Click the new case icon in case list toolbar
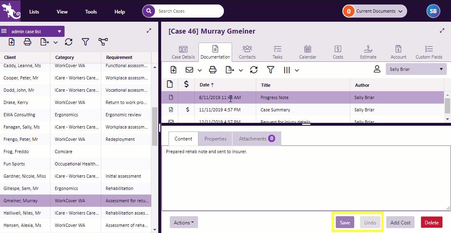 click(11, 42)
